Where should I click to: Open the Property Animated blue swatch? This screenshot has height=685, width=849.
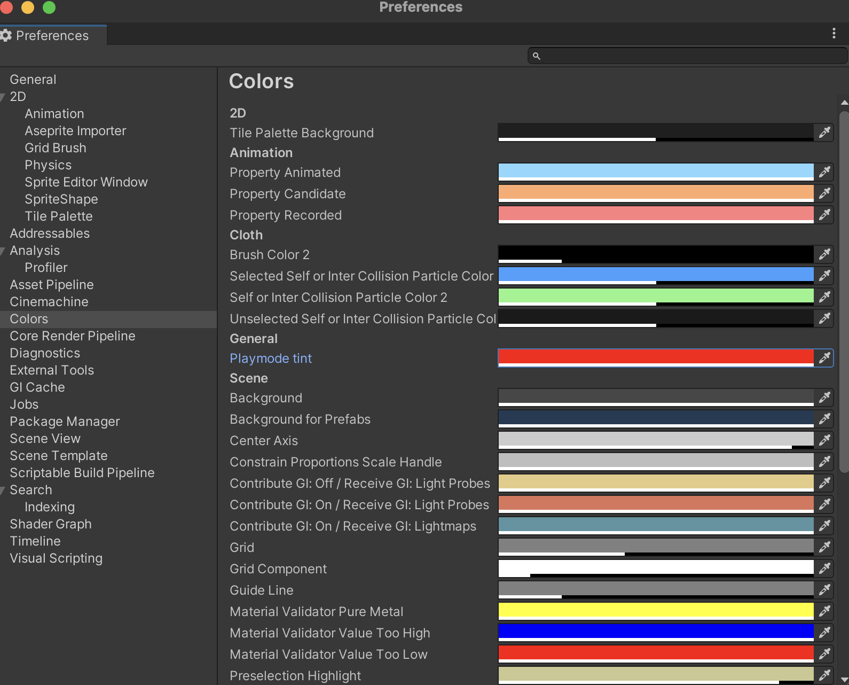coord(656,172)
